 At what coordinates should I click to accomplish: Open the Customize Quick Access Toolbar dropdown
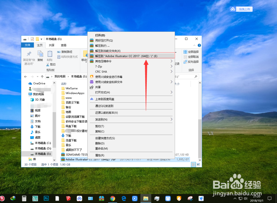tap(41, 39)
